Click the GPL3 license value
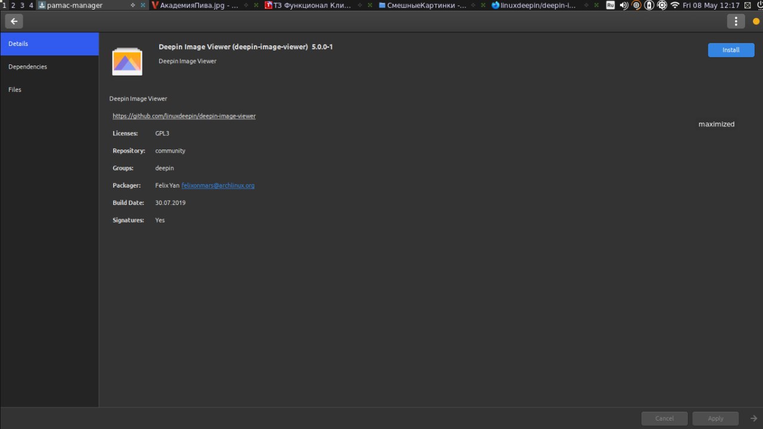 click(162, 133)
